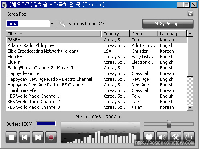Click the magnifier search icon

[62, 24]
